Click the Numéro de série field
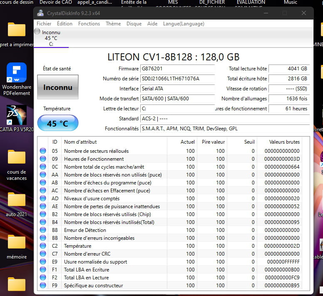 coord(178,79)
